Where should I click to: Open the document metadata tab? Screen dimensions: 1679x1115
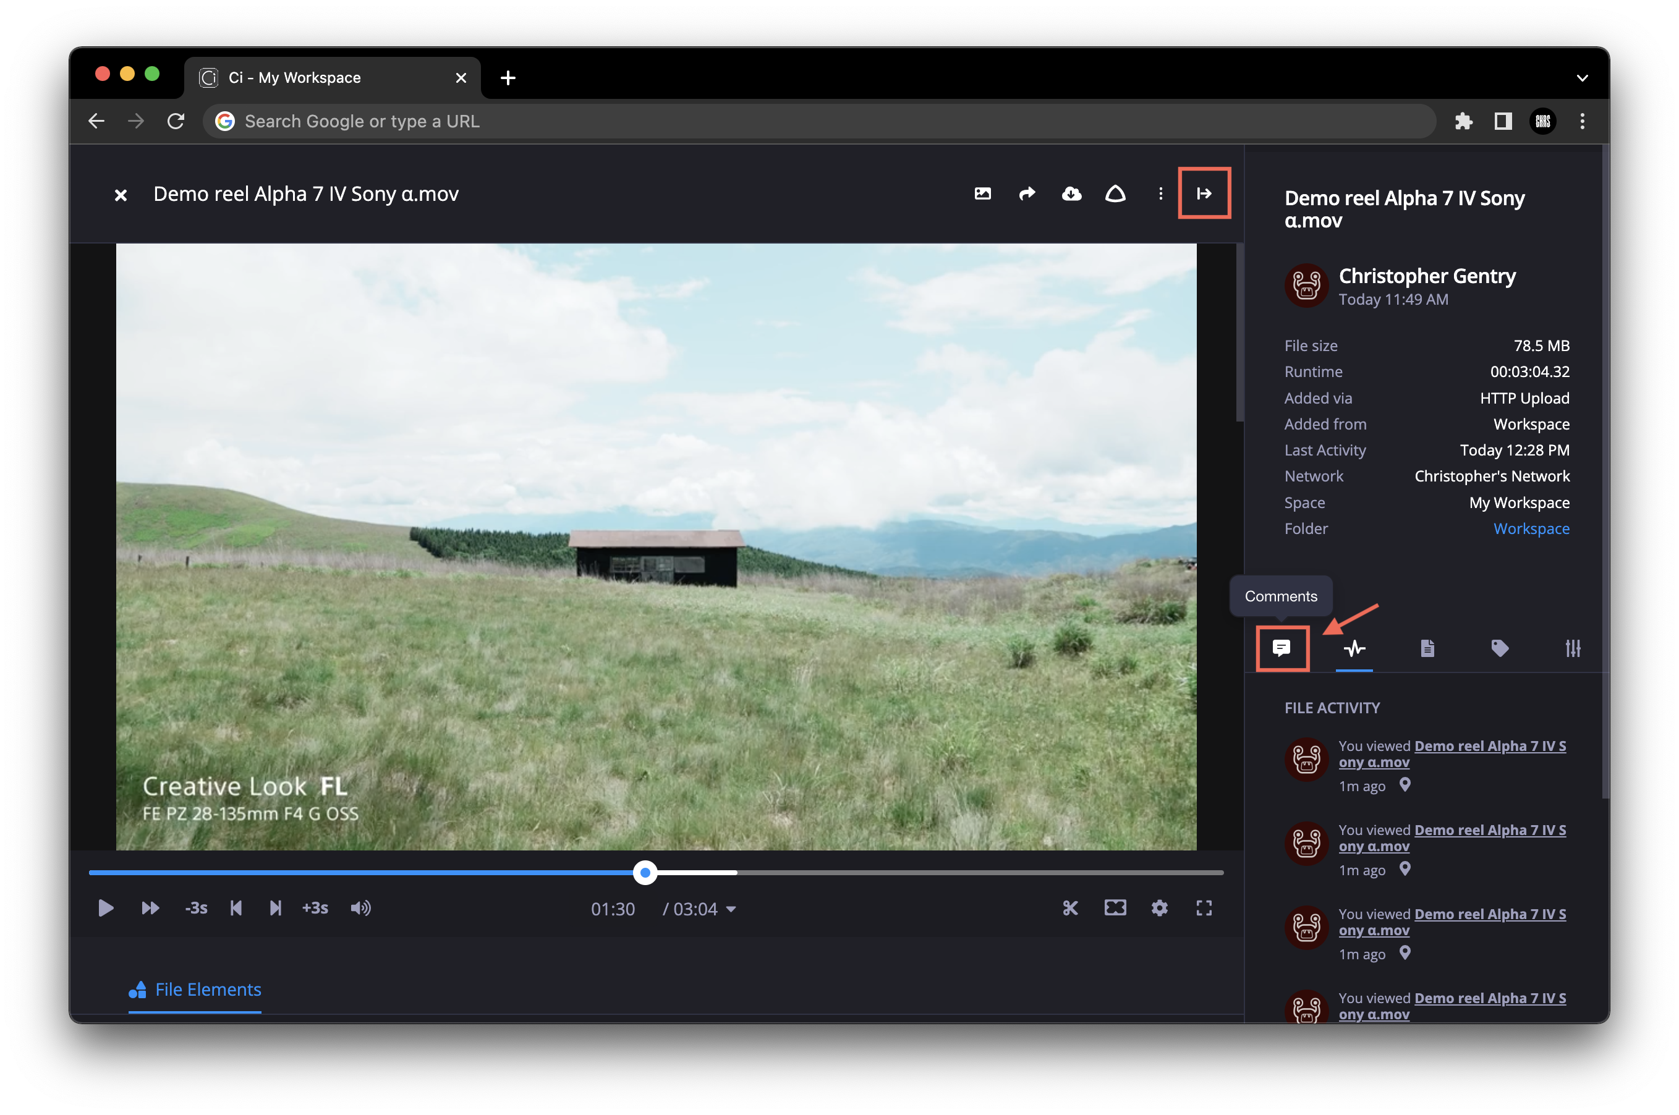[x=1427, y=648]
